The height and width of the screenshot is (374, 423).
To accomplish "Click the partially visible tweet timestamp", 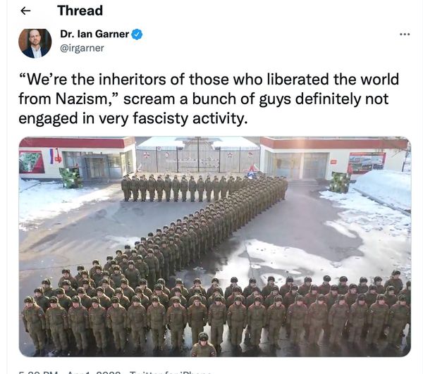I will tap(69, 372).
